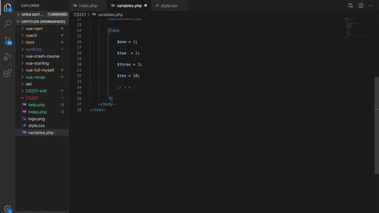Click the </body> closing tag
The height and width of the screenshot is (213, 379).
pos(107,104)
